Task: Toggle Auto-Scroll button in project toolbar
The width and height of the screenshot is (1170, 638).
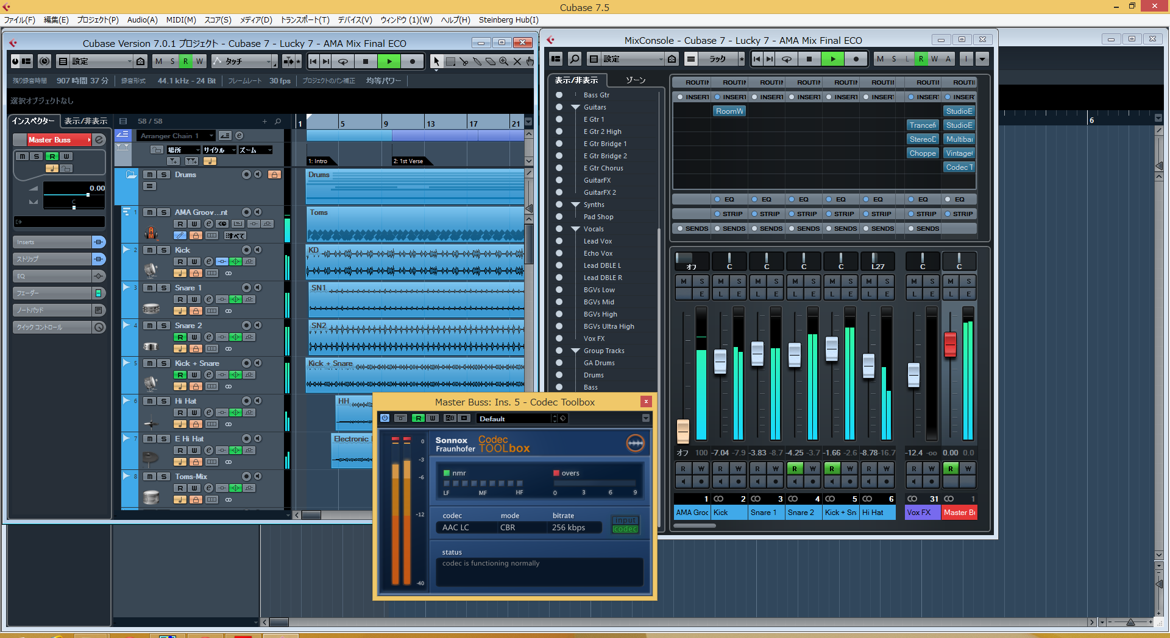Action: 288,61
